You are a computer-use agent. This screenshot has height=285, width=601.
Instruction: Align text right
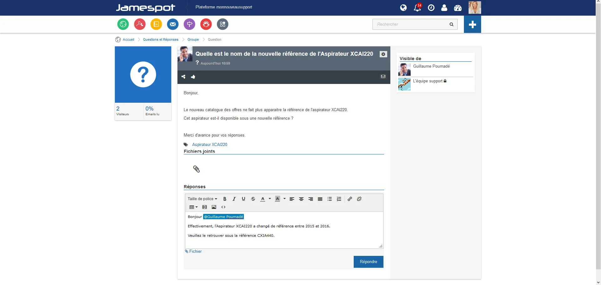(311, 199)
